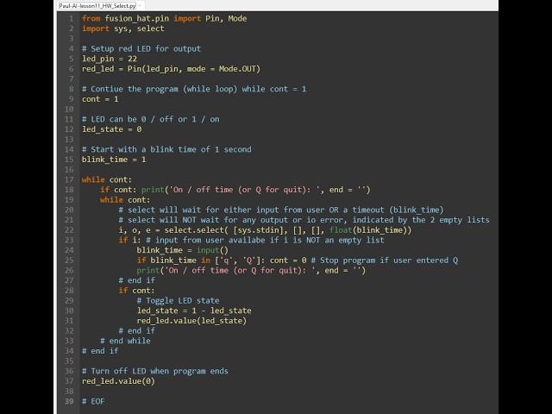The width and height of the screenshot is (552, 414).
Task: Place cursor on 'led_state = 0'
Action: pos(111,129)
